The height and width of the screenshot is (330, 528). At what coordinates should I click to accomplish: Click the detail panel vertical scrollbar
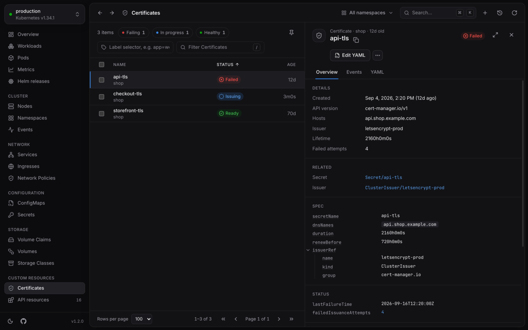(523, 164)
